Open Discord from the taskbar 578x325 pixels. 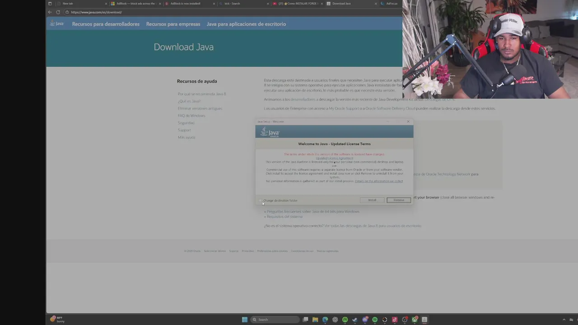(365, 320)
